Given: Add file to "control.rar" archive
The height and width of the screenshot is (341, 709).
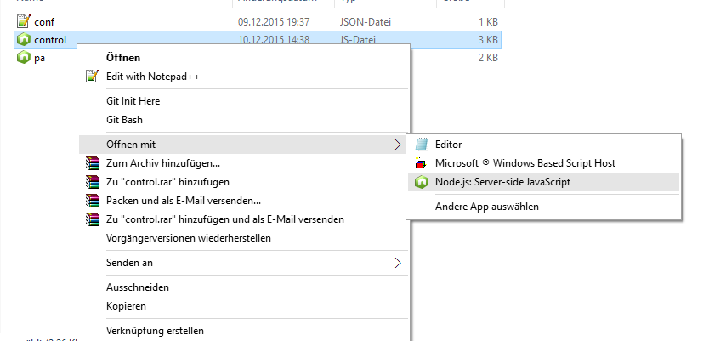Looking at the screenshot, I should point(167,182).
